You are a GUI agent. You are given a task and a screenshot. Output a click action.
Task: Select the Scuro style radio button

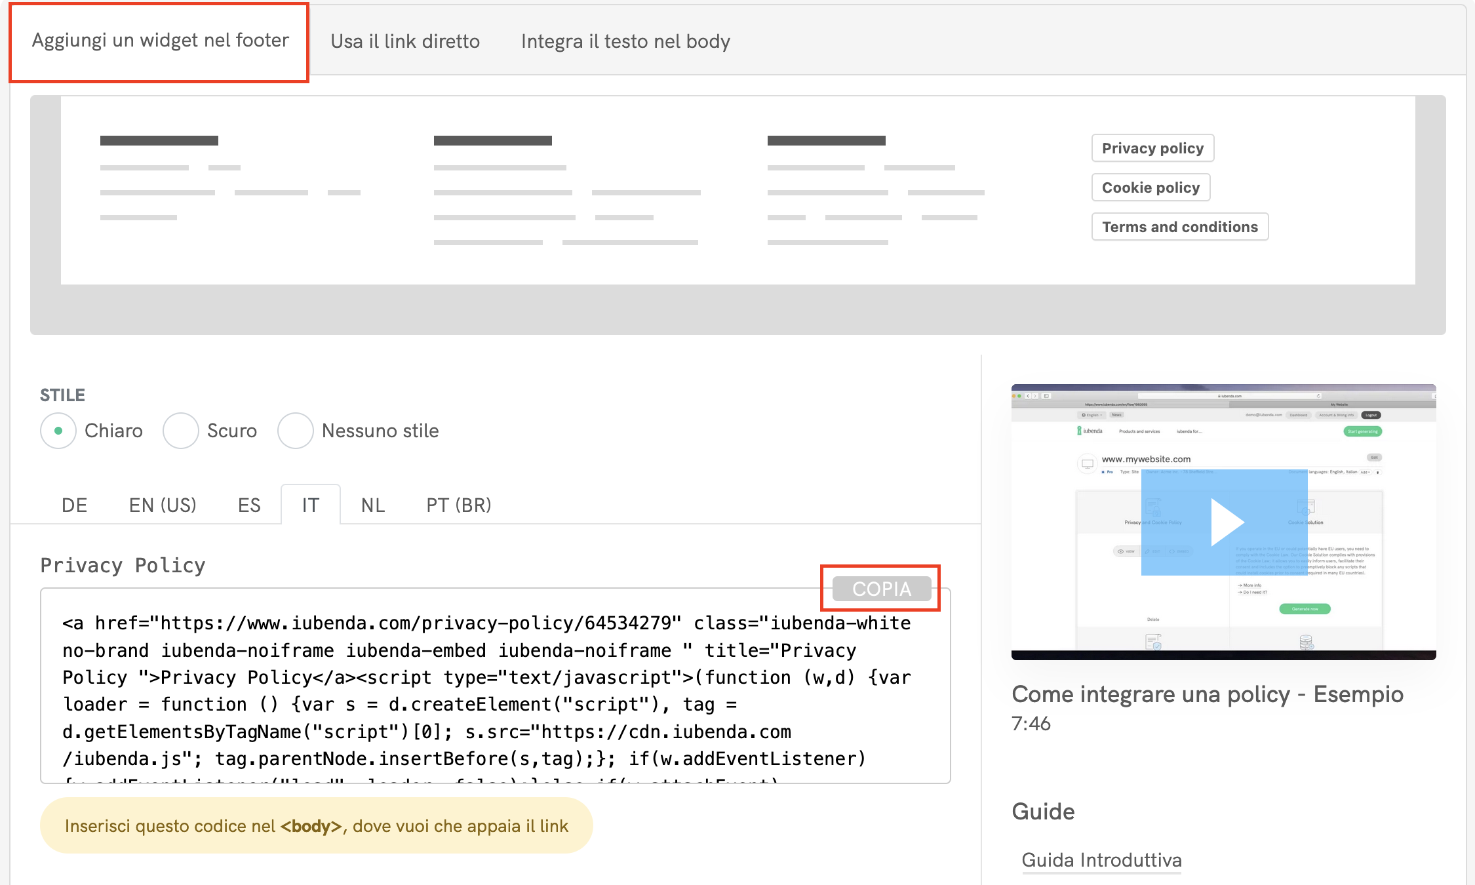pos(180,431)
